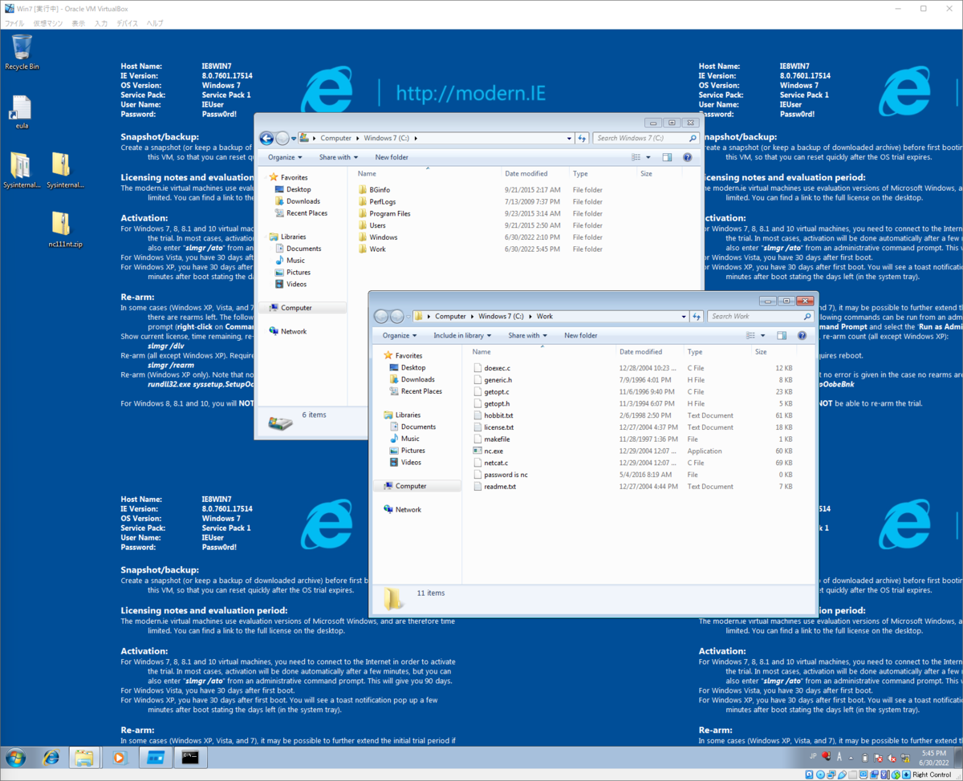Open the Windows Start menu
Image resolution: width=963 pixels, height=781 pixels.
tap(15, 757)
